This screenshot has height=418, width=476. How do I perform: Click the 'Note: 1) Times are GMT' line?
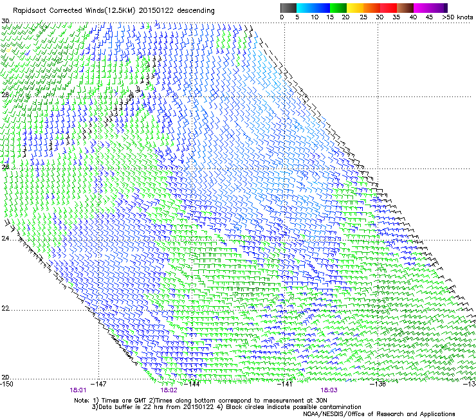201,401
